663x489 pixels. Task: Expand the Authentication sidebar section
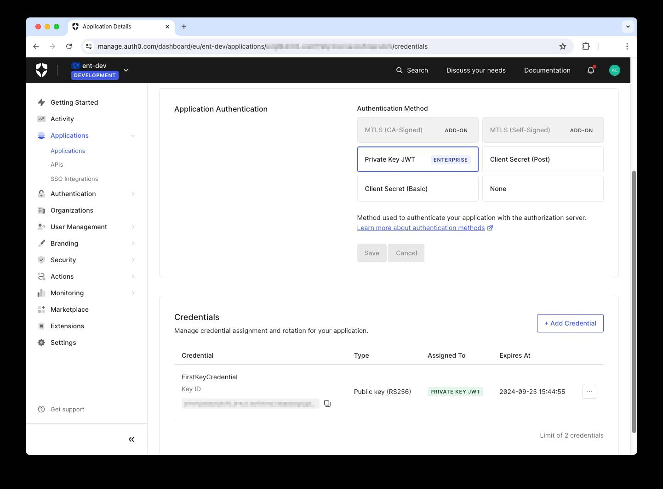(x=133, y=194)
